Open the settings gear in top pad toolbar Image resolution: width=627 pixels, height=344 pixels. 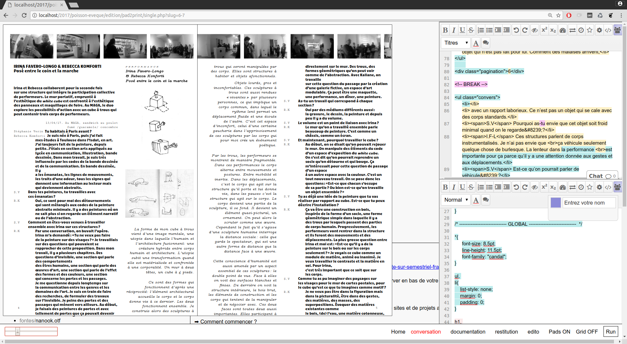pyautogui.click(x=599, y=30)
